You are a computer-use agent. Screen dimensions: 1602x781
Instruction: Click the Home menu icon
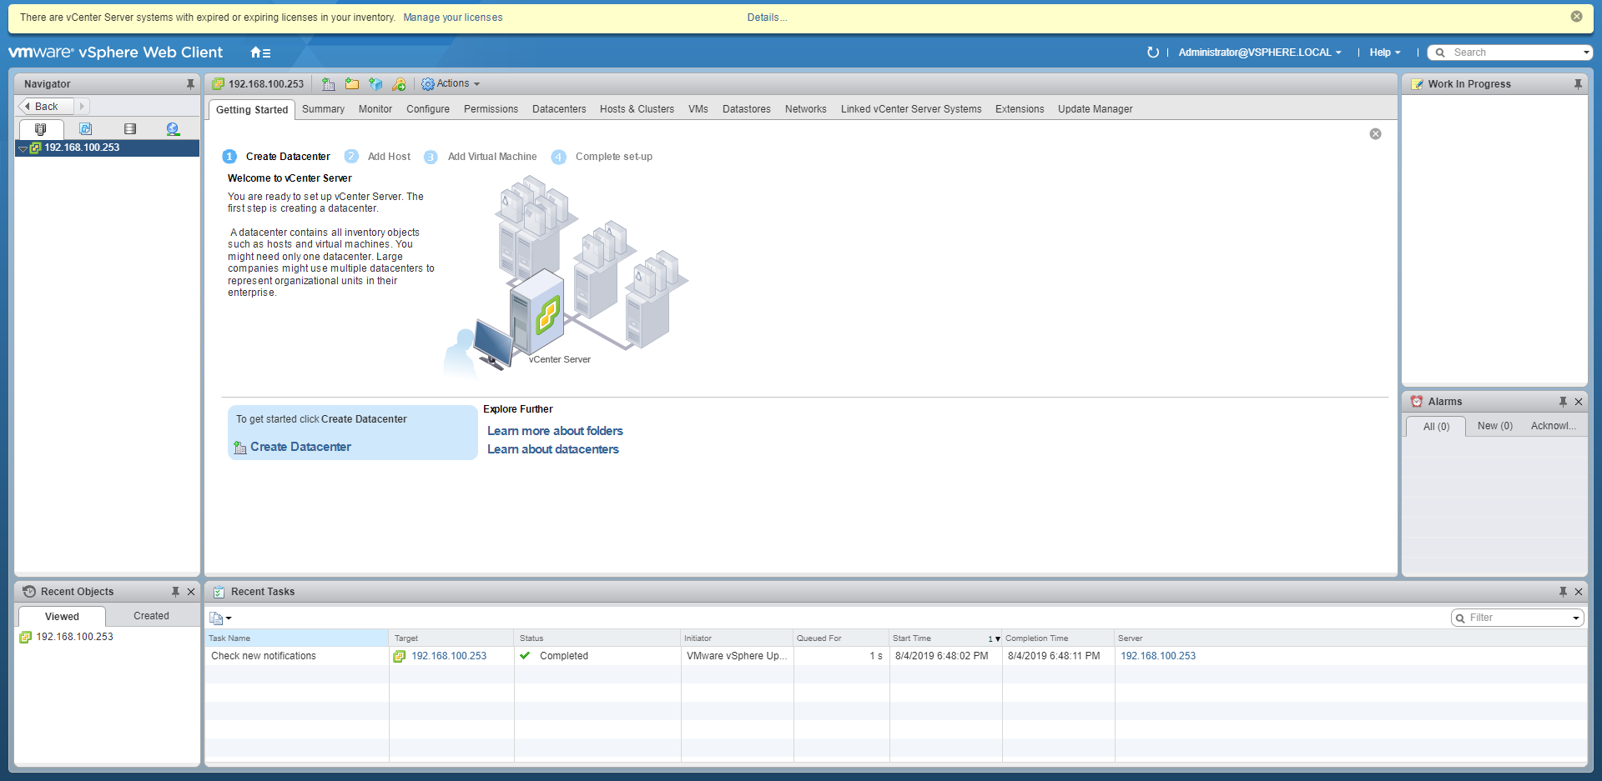pyautogui.click(x=260, y=53)
